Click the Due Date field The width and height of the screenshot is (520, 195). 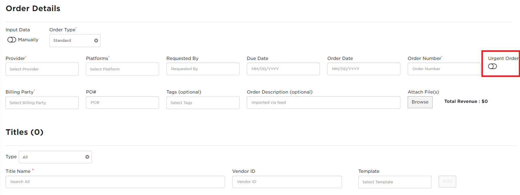point(283,69)
